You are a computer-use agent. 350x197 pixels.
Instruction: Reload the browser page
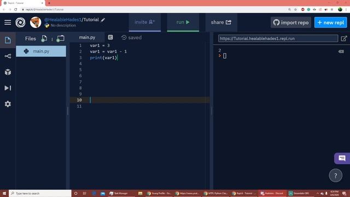pos(16,9)
